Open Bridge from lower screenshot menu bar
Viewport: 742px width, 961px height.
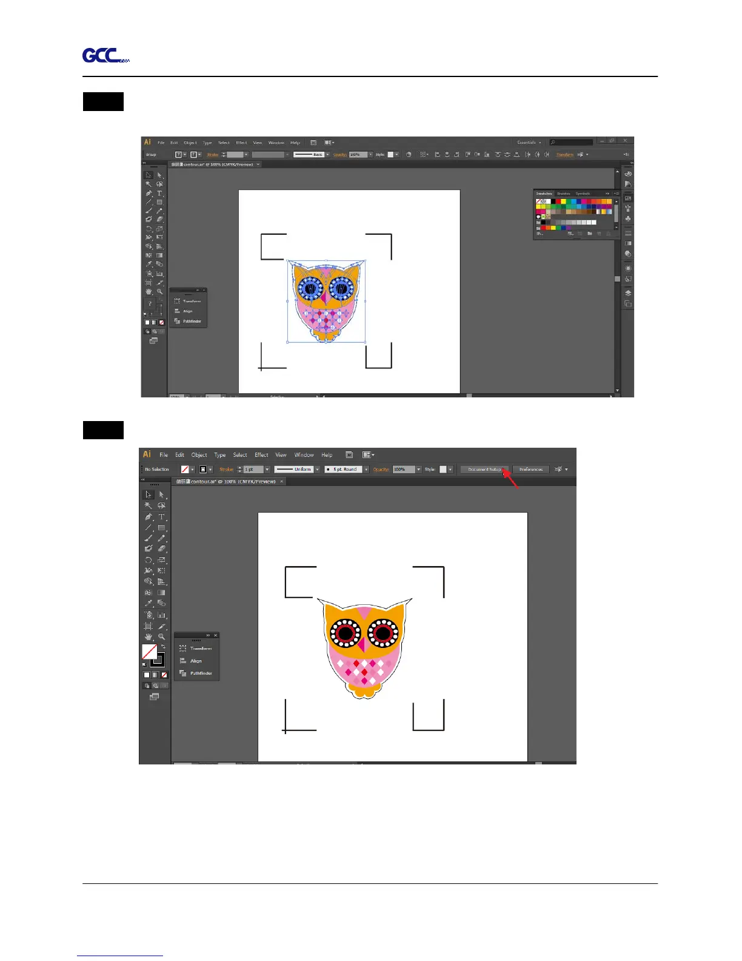[x=349, y=454]
